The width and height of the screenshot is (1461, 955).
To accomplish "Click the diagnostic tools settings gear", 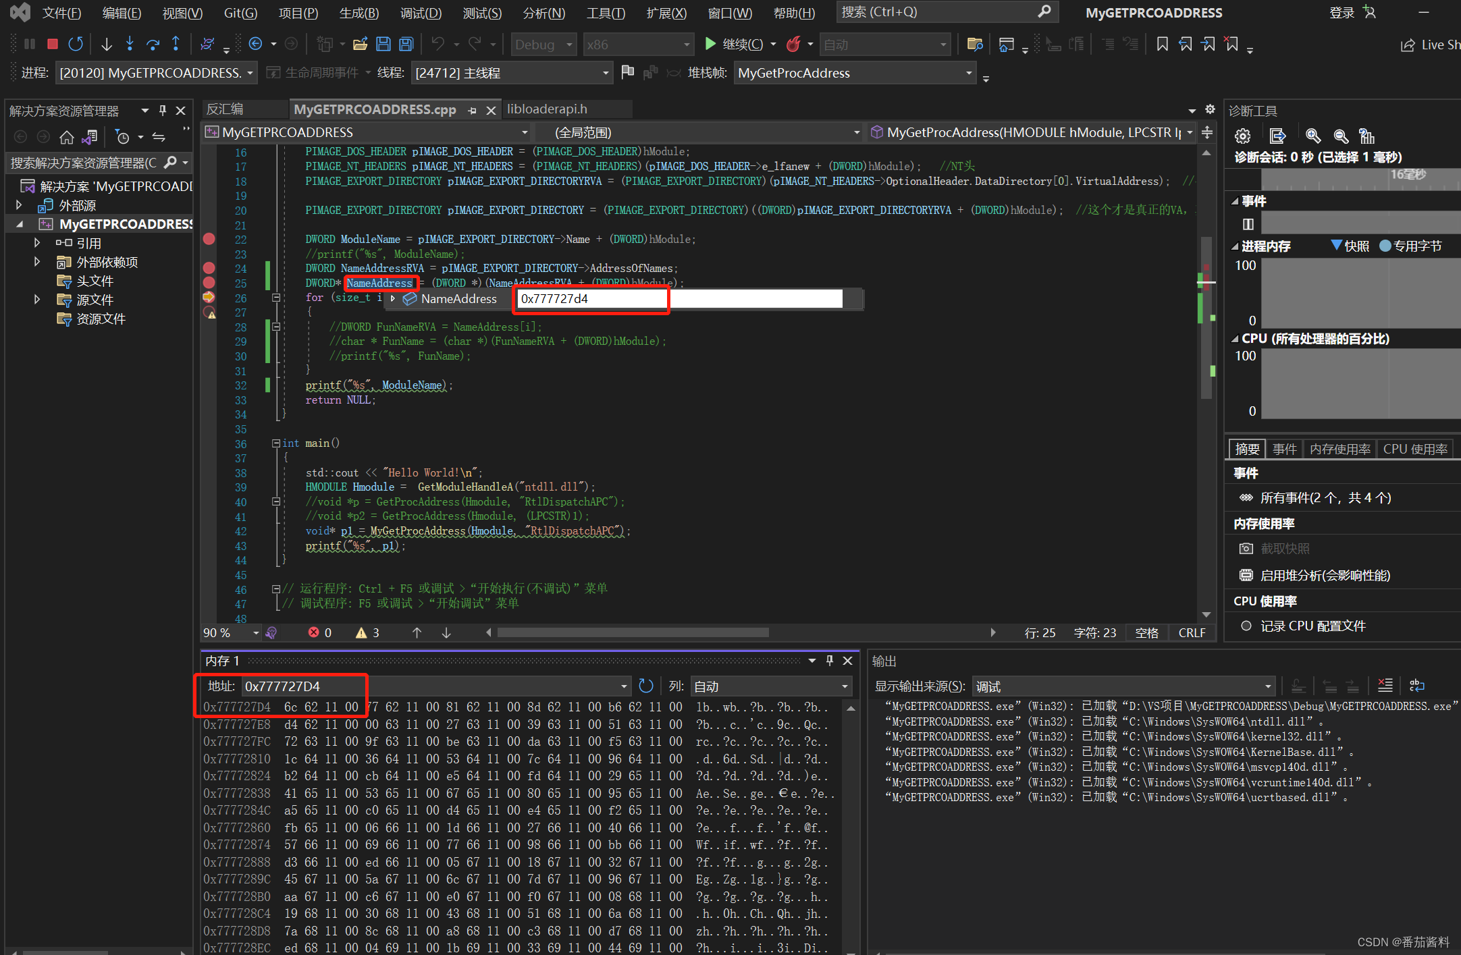I will (x=1242, y=136).
